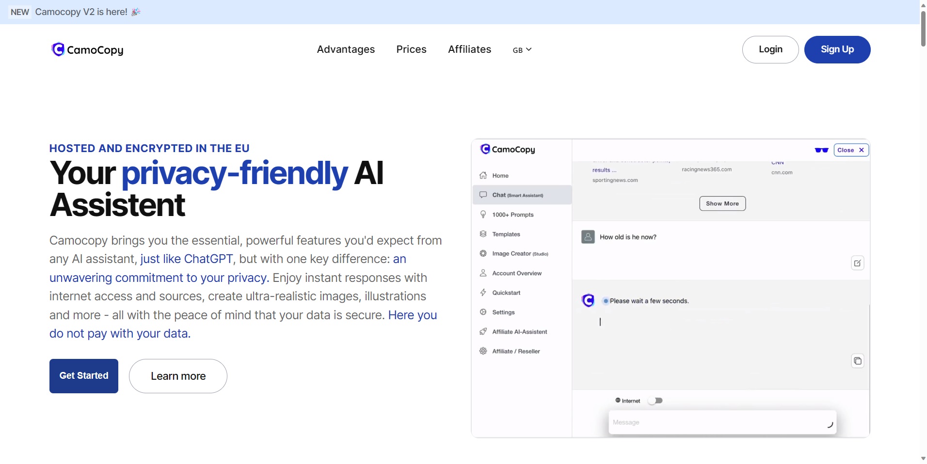Open Settings label in sidebar
This screenshot has height=464, width=927.
coord(503,312)
